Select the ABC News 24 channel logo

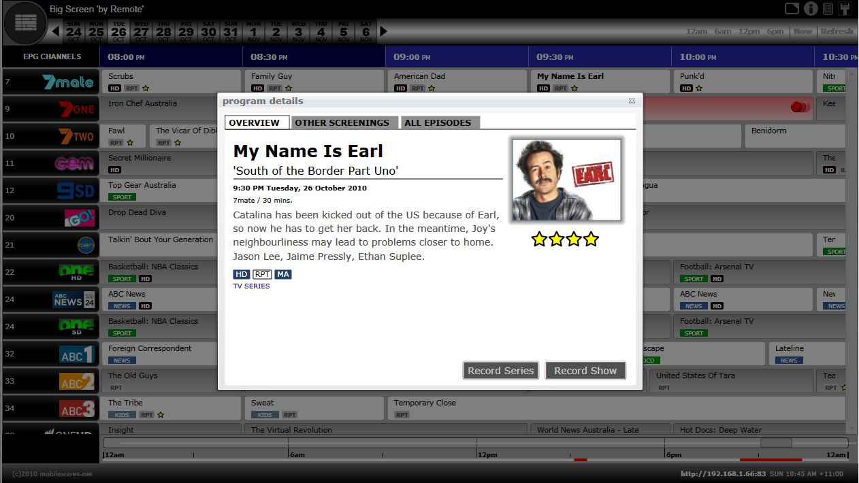click(74, 299)
